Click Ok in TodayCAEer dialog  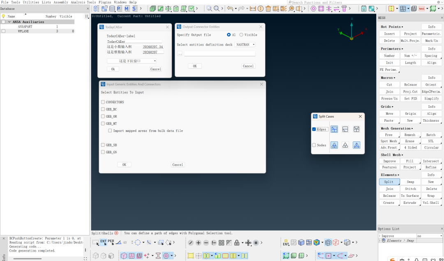[x=113, y=69]
